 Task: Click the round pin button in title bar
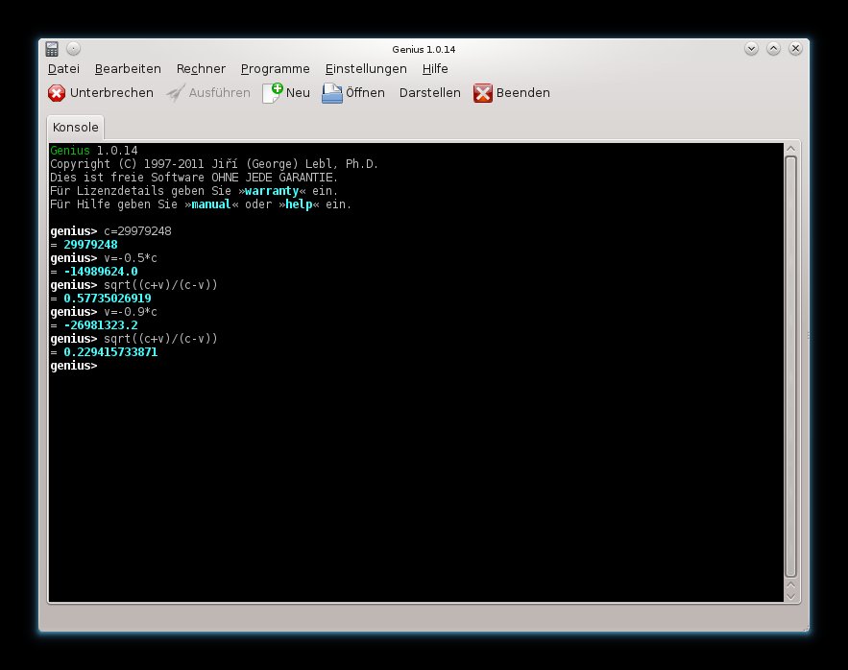(x=74, y=49)
